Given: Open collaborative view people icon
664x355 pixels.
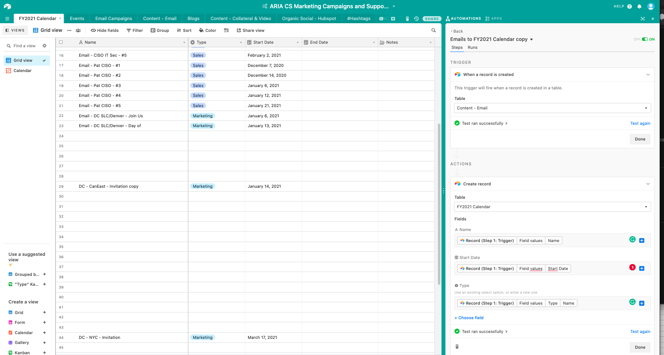Looking at the screenshot, I should pos(78,30).
